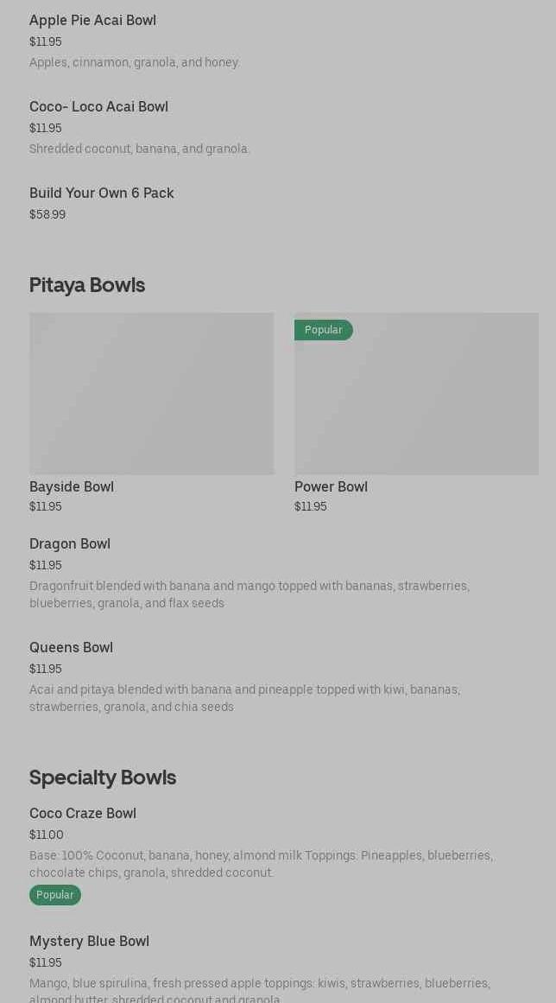The height and width of the screenshot is (1003, 556).
Task: Click the Dragon Bowl dragonfruit description text
Action: pos(249,594)
